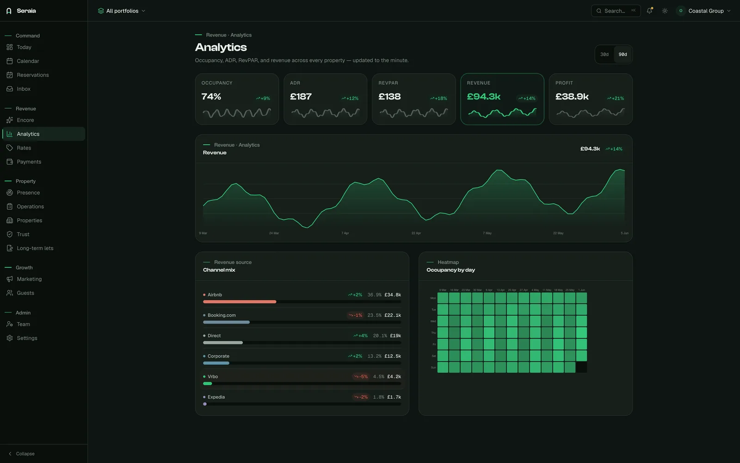Select the ADR £187 metric card
Screen dimensions: 740x463
click(325, 99)
